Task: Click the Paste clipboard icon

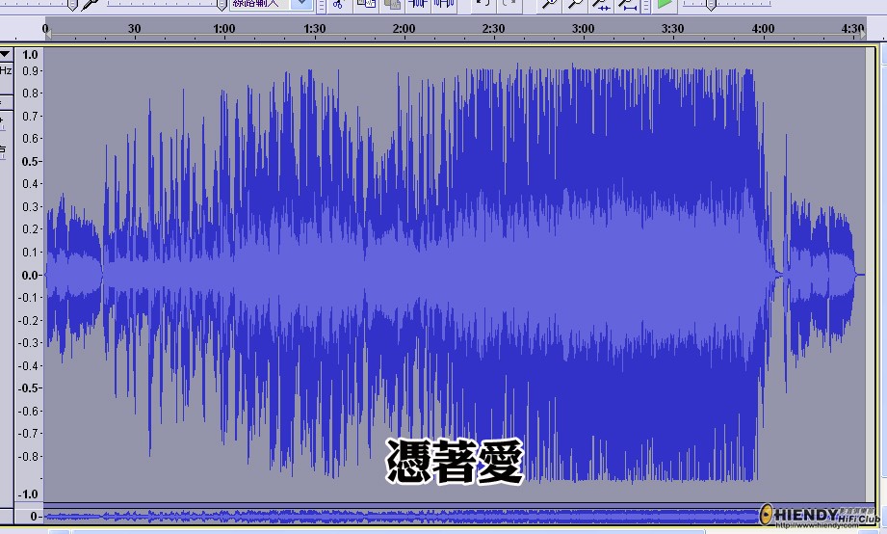Action: click(x=392, y=4)
